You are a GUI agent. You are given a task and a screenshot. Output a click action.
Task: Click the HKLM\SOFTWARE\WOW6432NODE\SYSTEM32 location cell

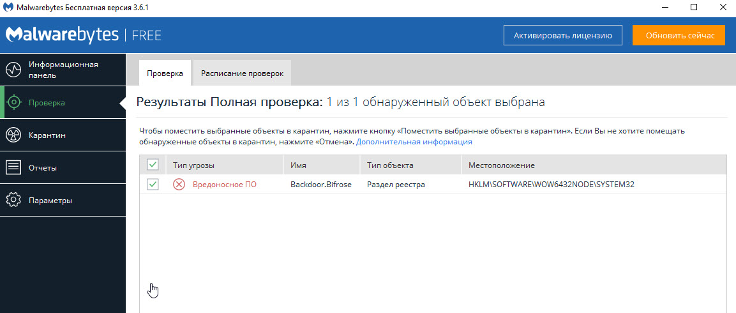pyautogui.click(x=552, y=185)
